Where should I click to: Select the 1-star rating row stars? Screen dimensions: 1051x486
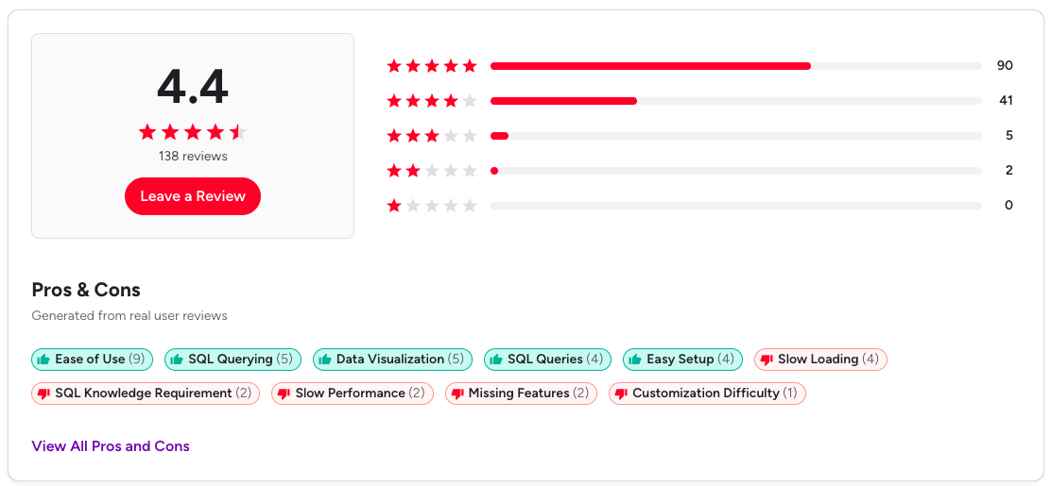pyautogui.click(x=432, y=206)
